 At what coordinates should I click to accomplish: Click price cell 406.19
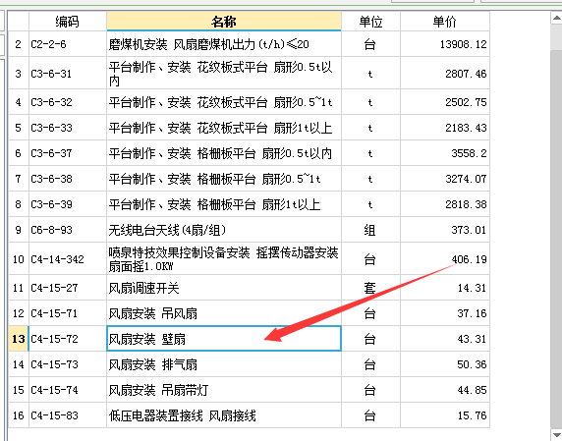coord(445,258)
